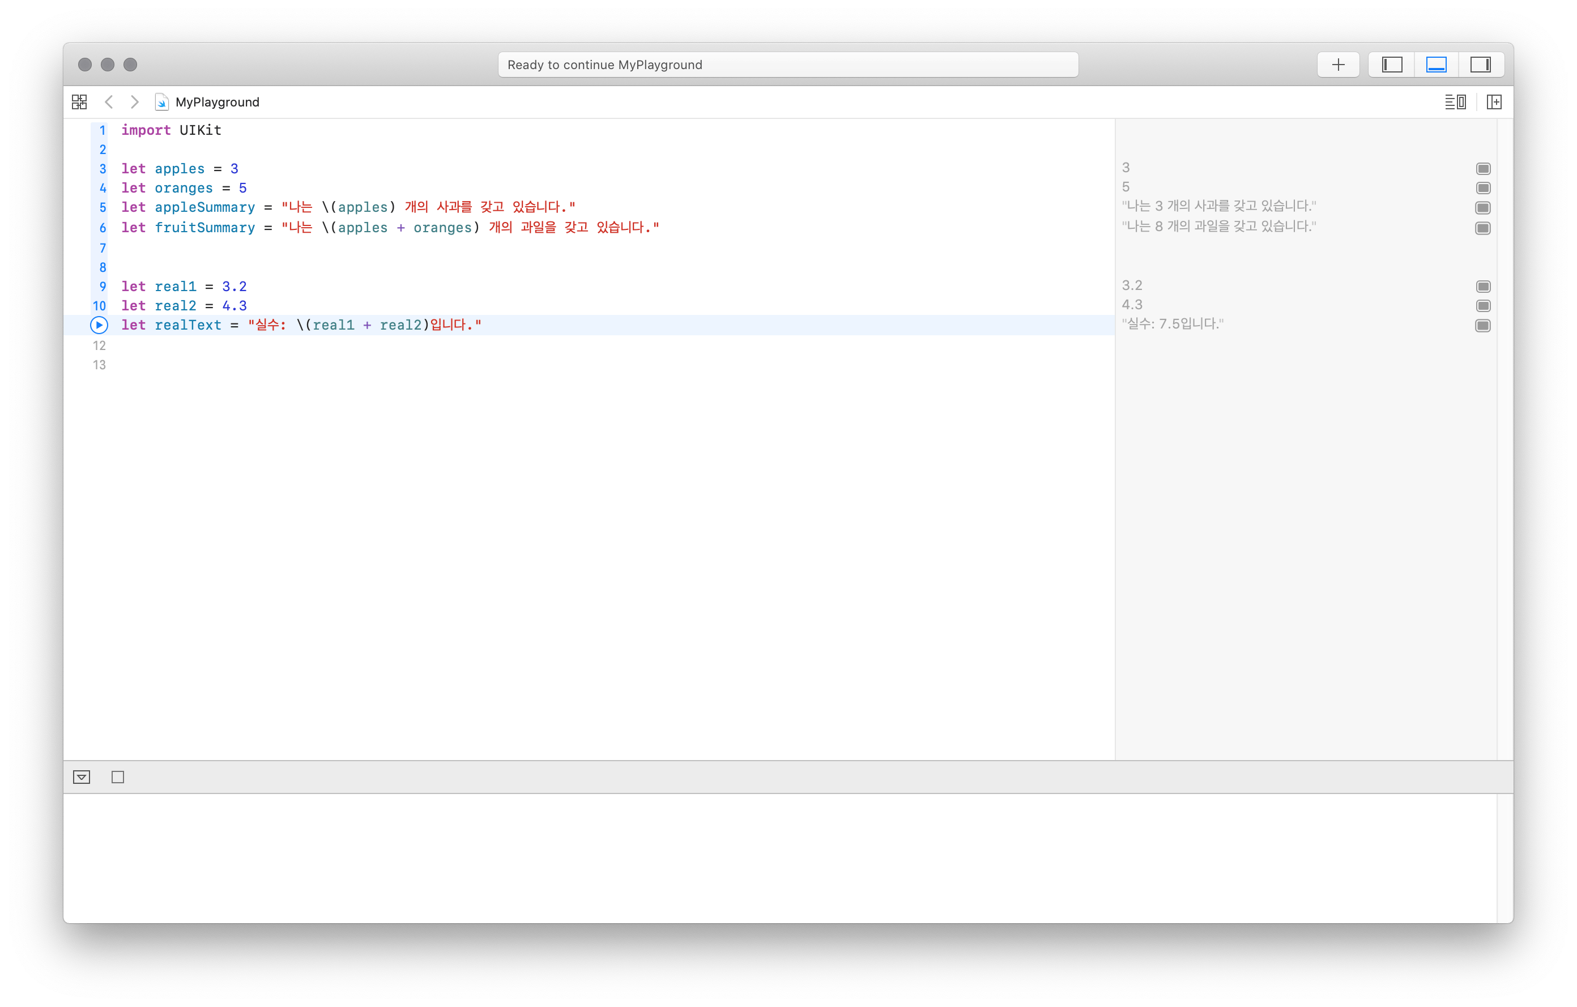
Task: Open the related items grid menu
Action: 79,102
